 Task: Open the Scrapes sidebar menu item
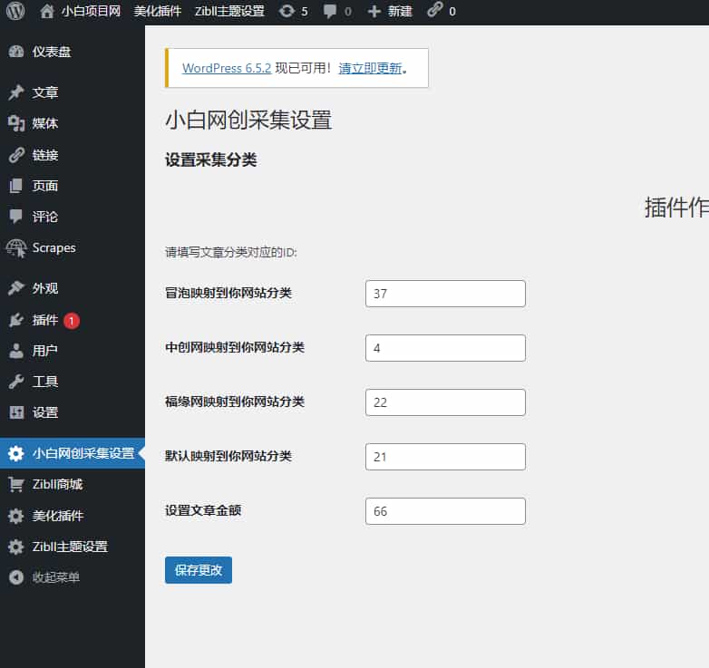(x=53, y=247)
